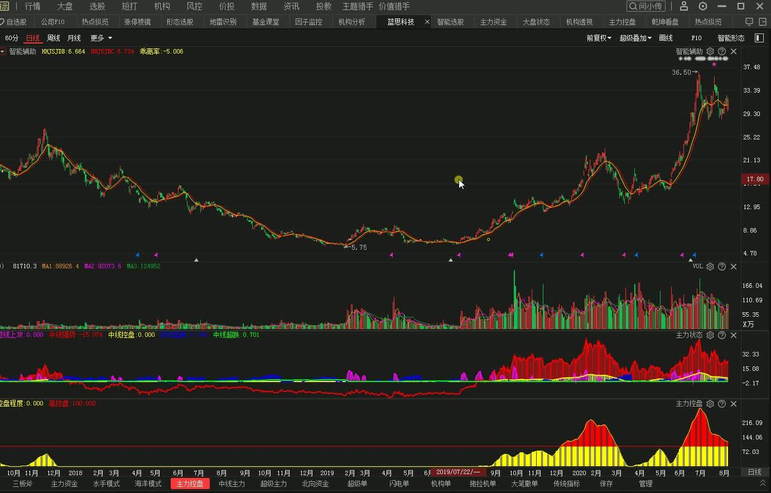Image resolution: width=771 pixels, height=493 pixels.
Task: Switch chart period to 周线
Action: coord(54,38)
